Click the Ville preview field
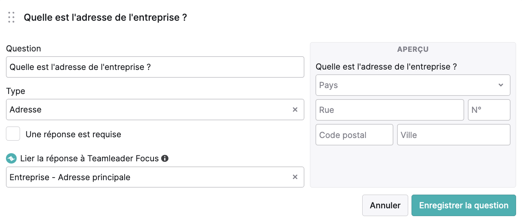Viewport: 522px width, 222px height. (x=454, y=135)
